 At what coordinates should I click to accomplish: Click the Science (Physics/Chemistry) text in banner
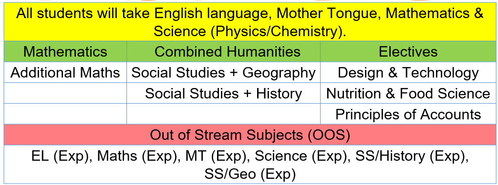pyautogui.click(x=250, y=31)
